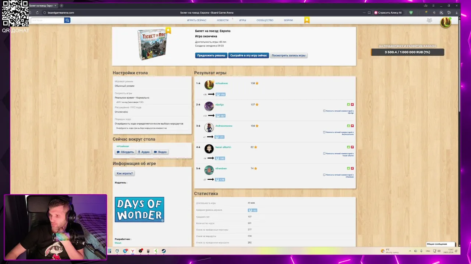Open Steam icon in the taskbar
Image resolution: width=471 pixels, height=264 pixels.
[164, 251]
